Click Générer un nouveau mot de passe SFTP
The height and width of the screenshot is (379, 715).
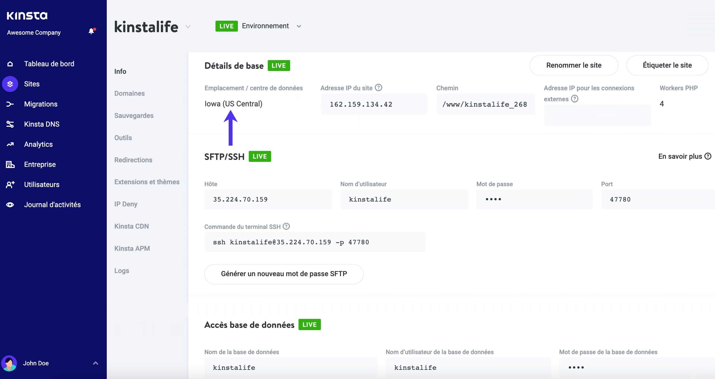pyautogui.click(x=284, y=274)
